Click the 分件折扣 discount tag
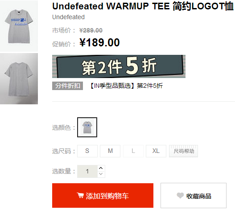The width and height of the screenshot is (235, 214). [x=67, y=86]
